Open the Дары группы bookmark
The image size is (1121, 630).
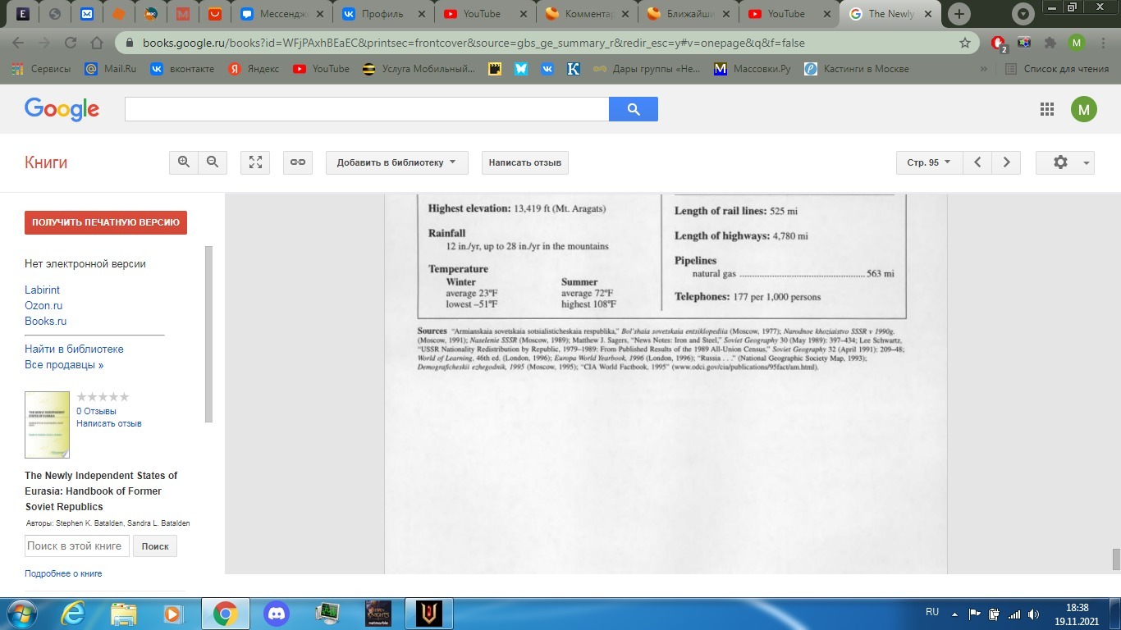pyautogui.click(x=647, y=69)
